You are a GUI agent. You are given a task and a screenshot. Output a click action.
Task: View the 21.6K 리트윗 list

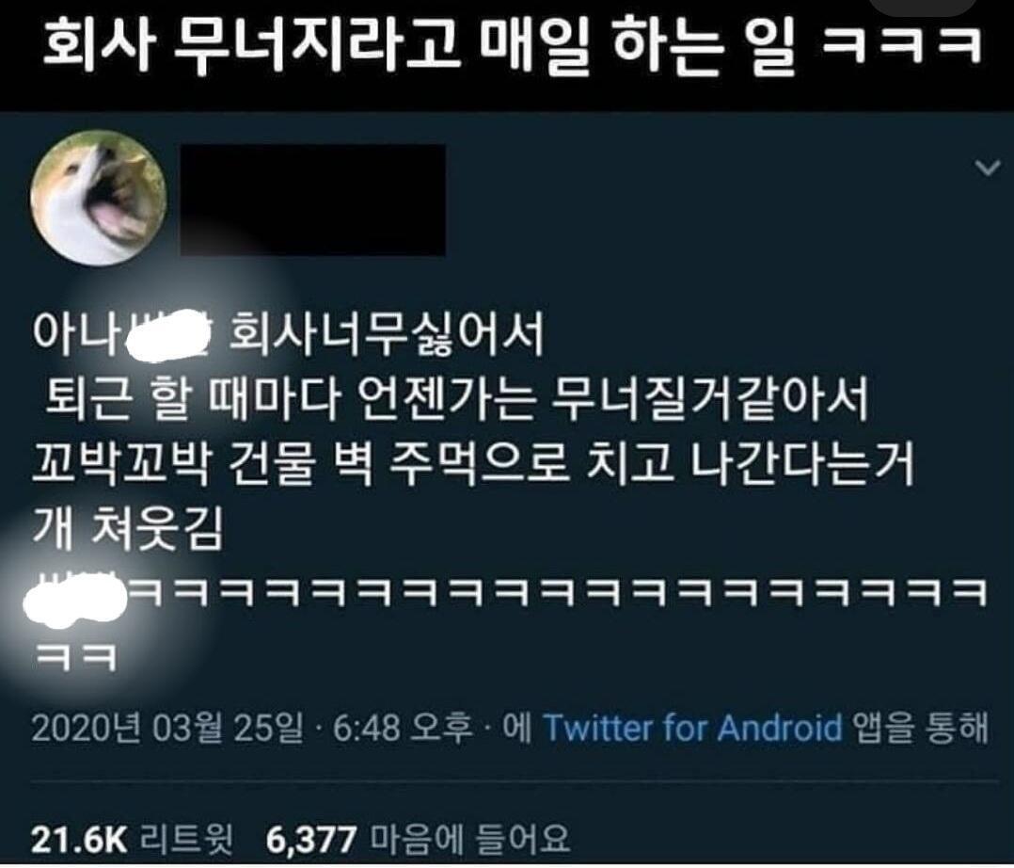(132, 840)
